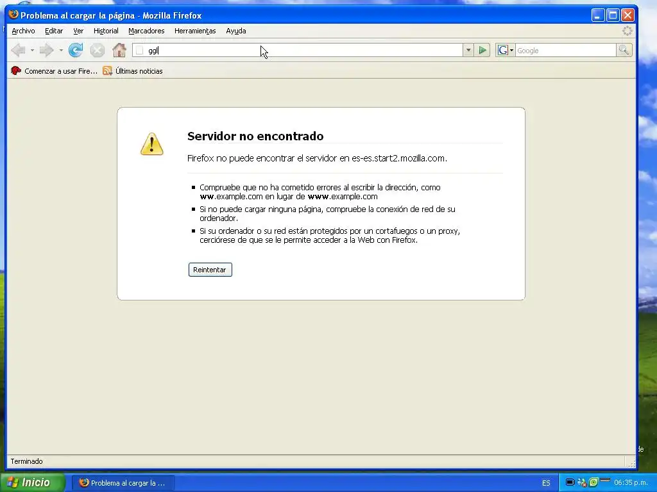657x492 pixels.
Task: Click the yellow warning triangle icon
Action: coord(151,144)
